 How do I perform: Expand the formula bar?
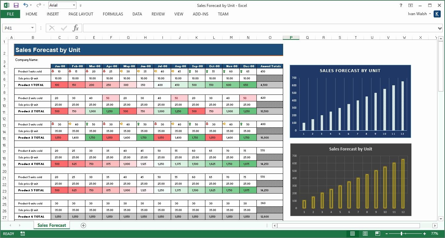440,28
